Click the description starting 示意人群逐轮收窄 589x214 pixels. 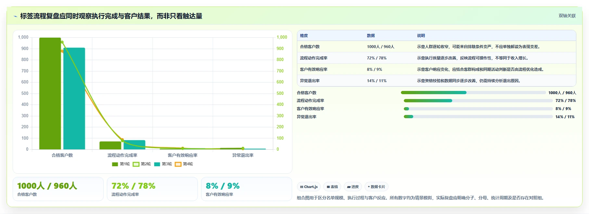click(x=479, y=47)
